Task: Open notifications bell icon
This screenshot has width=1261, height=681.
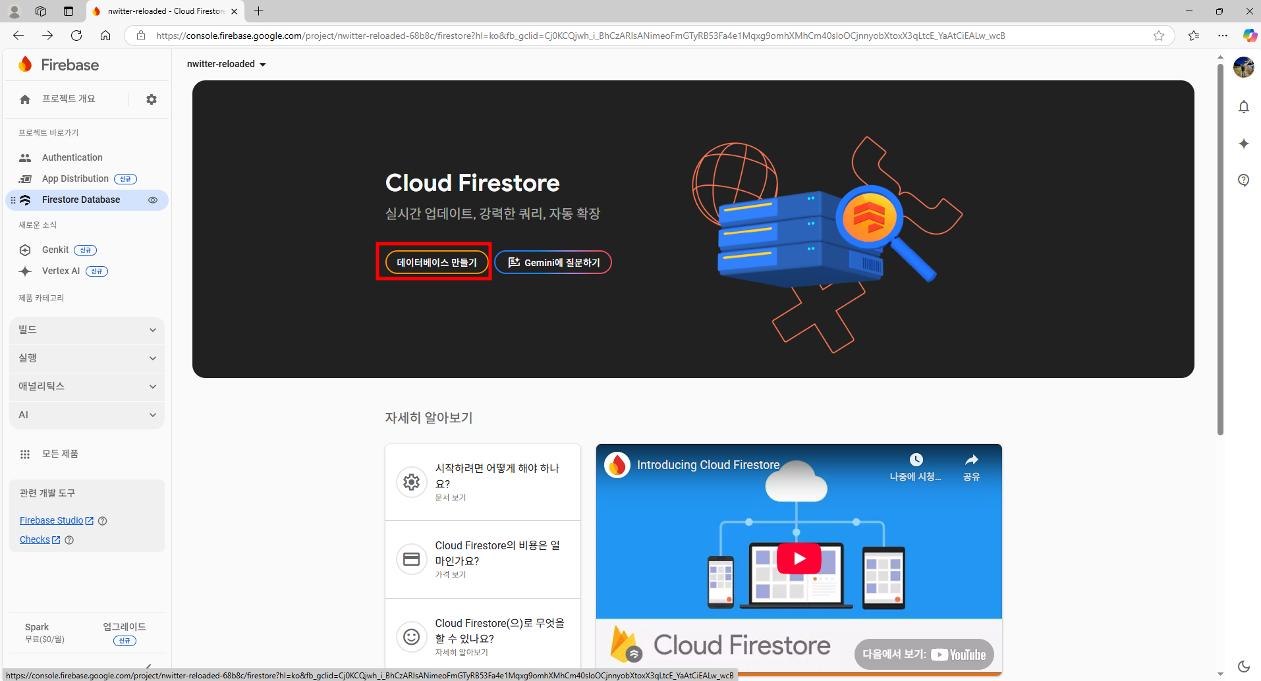Action: coord(1243,107)
